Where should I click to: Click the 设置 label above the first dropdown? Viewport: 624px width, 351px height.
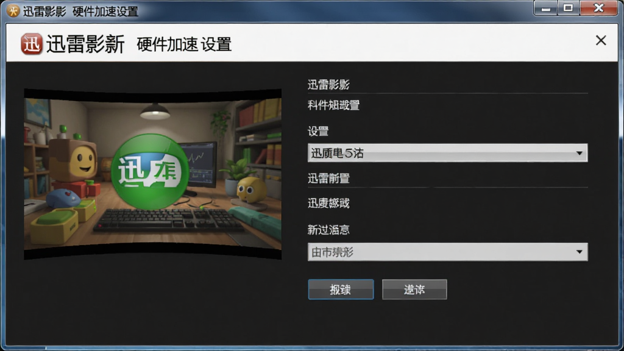[x=318, y=132]
